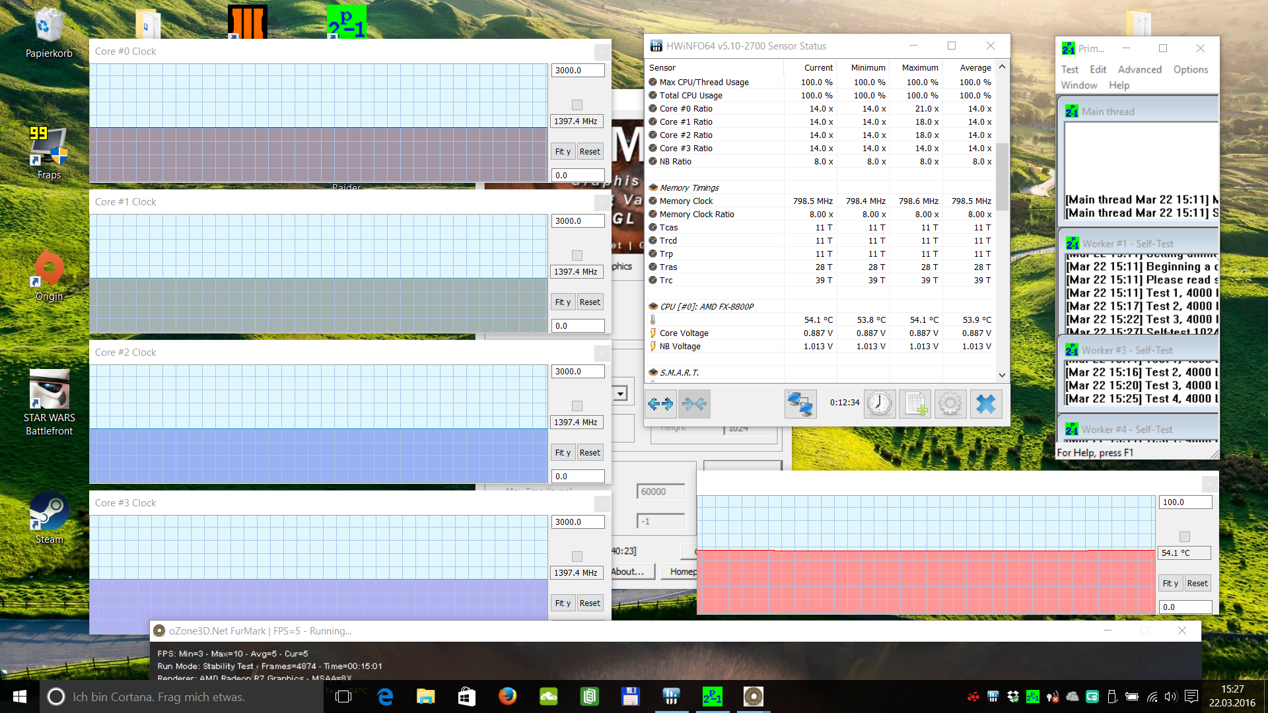
Task: Toggle the checkbox in Core #1 Clock graph
Action: (577, 255)
